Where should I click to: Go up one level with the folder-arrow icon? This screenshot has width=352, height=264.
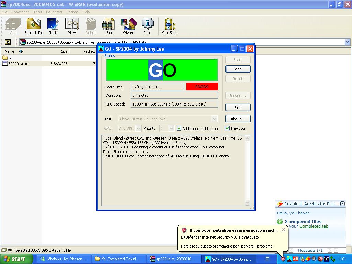(8, 42)
